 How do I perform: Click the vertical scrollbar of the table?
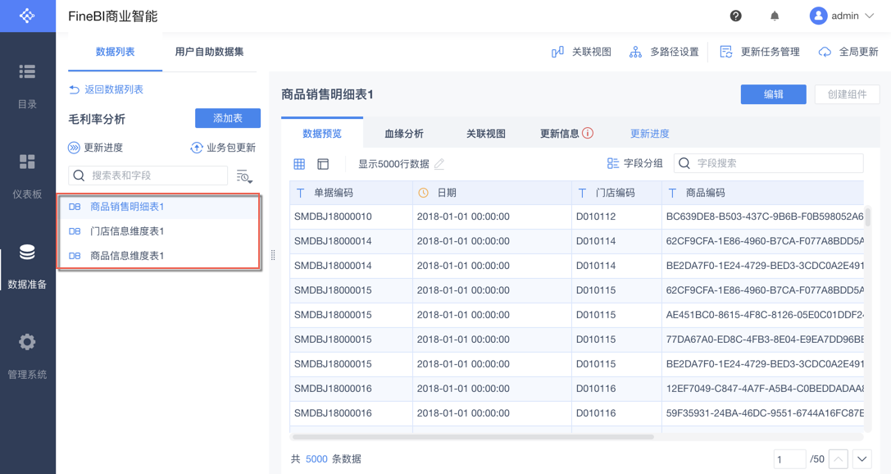click(x=868, y=217)
